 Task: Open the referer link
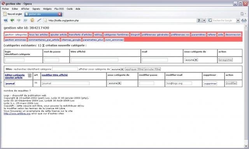[x=212, y=34]
